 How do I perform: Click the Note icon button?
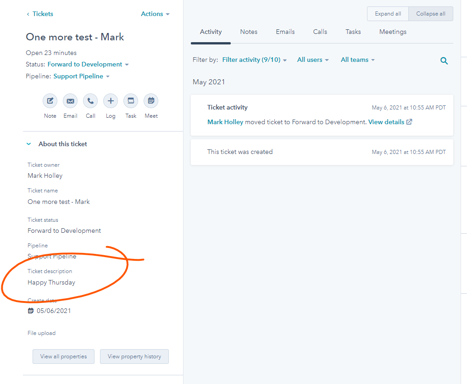pos(50,101)
